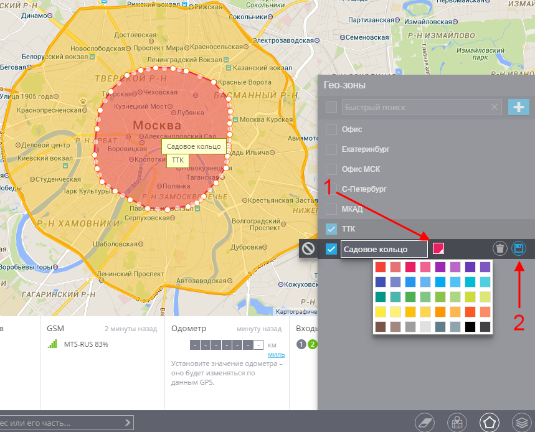Screen dimensions: 535x432
Task: Click the Москва Курская rail station icon
Action: (235, 120)
